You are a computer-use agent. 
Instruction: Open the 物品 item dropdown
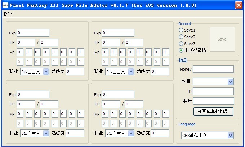click(213, 81)
